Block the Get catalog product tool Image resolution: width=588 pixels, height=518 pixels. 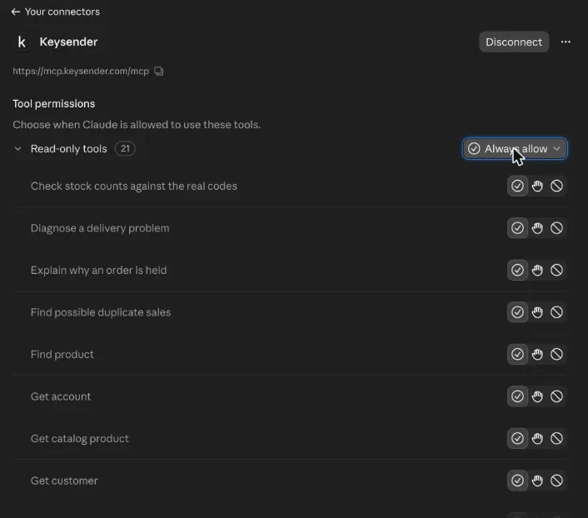click(x=556, y=438)
